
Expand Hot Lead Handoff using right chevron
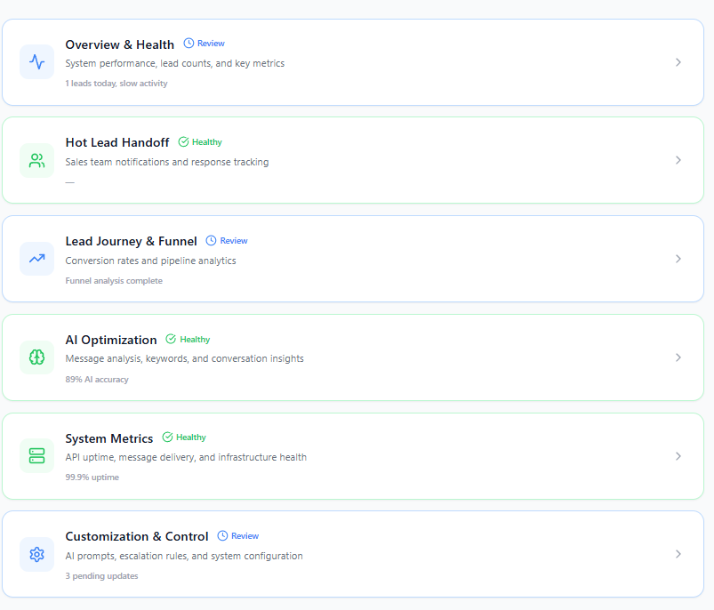coord(678,160)
